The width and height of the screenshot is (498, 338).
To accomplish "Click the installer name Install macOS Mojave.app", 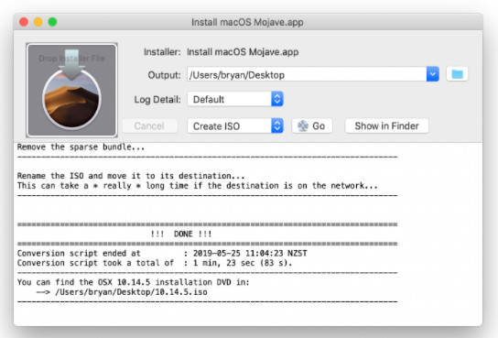I will pos(243,52).
